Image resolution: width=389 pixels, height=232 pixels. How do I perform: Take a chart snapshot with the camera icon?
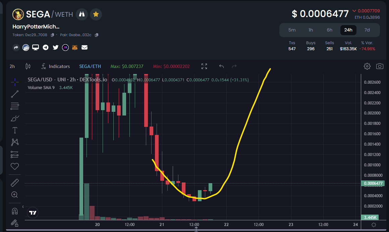380,66
